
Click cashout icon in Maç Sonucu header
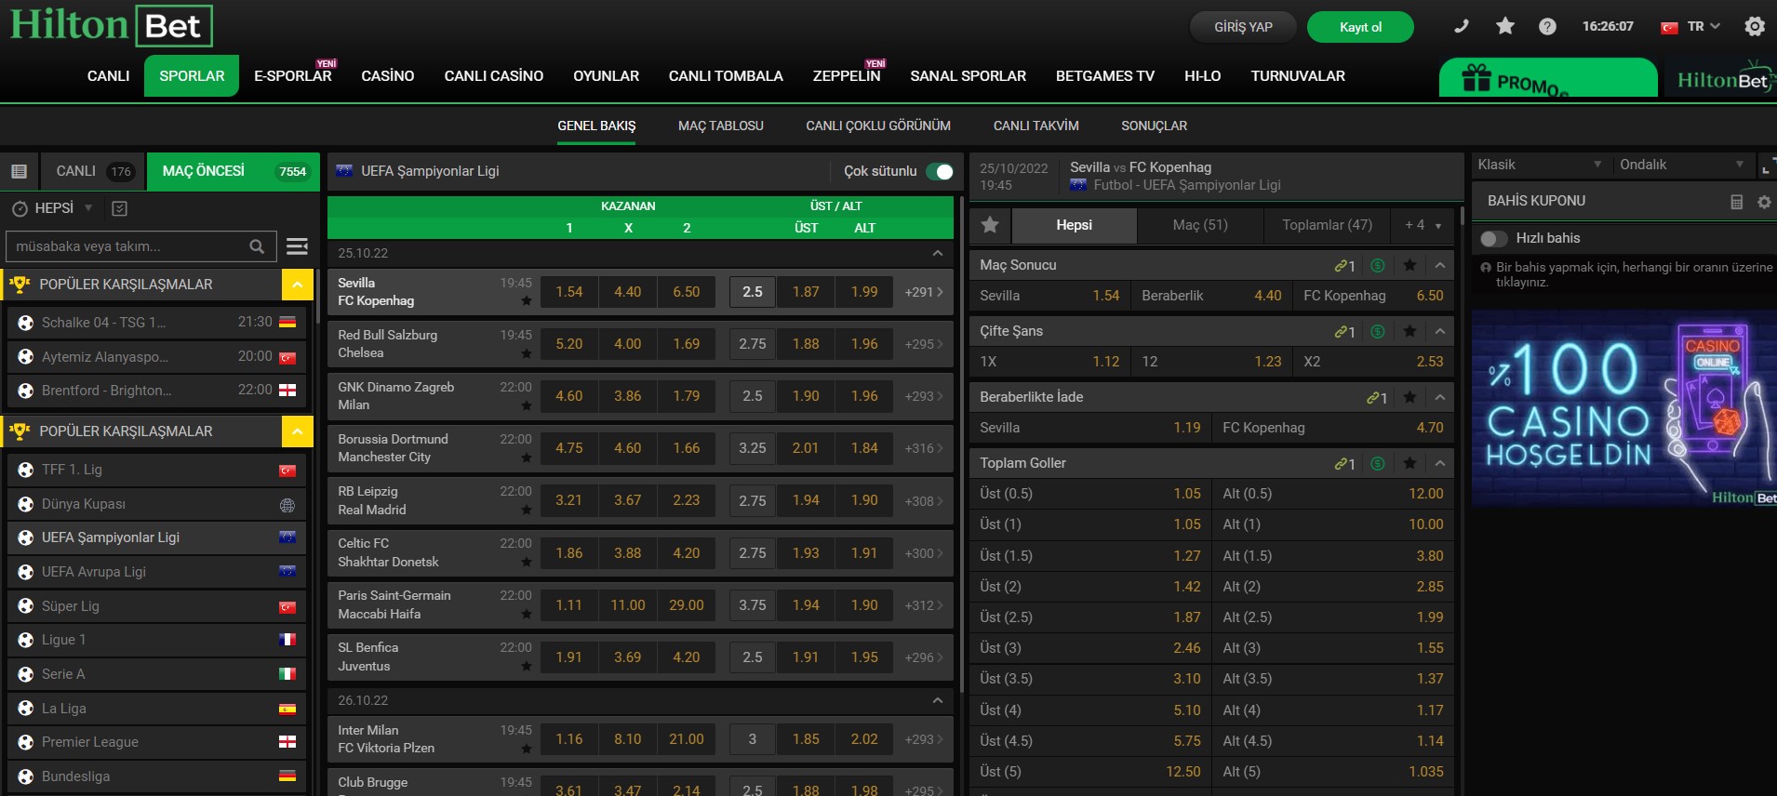point(1378,265)
